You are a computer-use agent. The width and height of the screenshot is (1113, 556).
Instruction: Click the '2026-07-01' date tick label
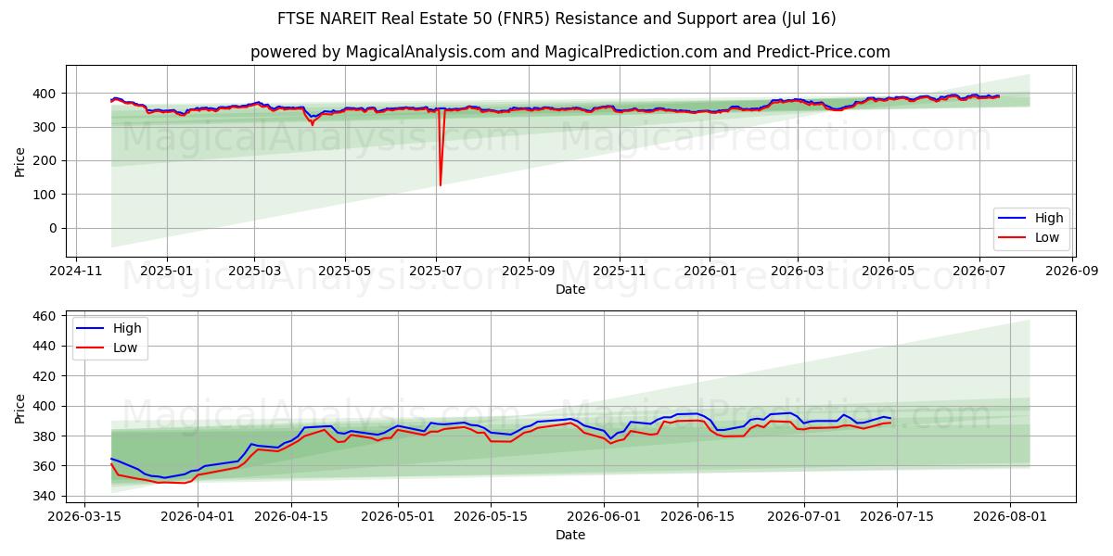point(804,517)
